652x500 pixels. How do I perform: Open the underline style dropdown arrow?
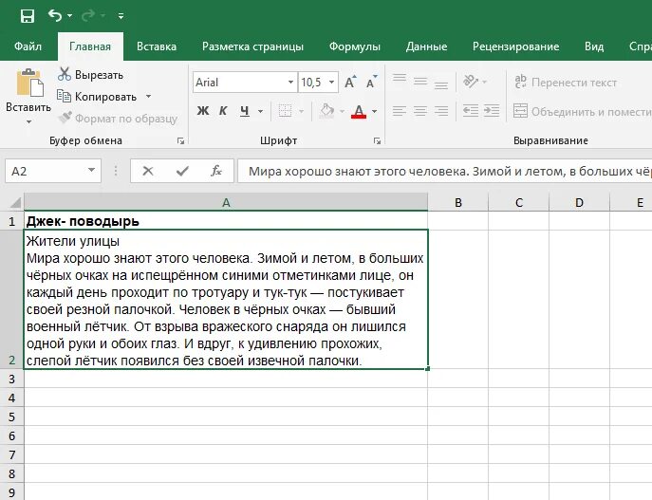260,111
